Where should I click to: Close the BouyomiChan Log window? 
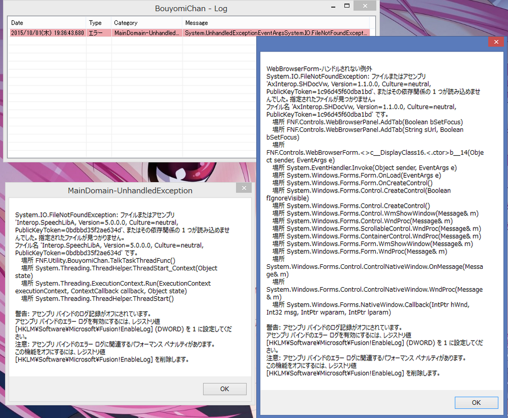pyautogui.click(x=365, y=6)
